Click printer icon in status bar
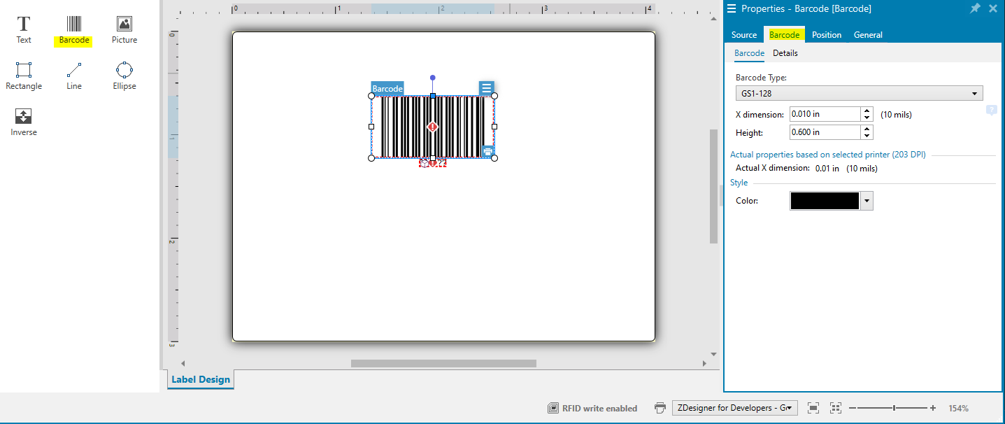This screenshot has width=1005, height=424. (660, 408)
